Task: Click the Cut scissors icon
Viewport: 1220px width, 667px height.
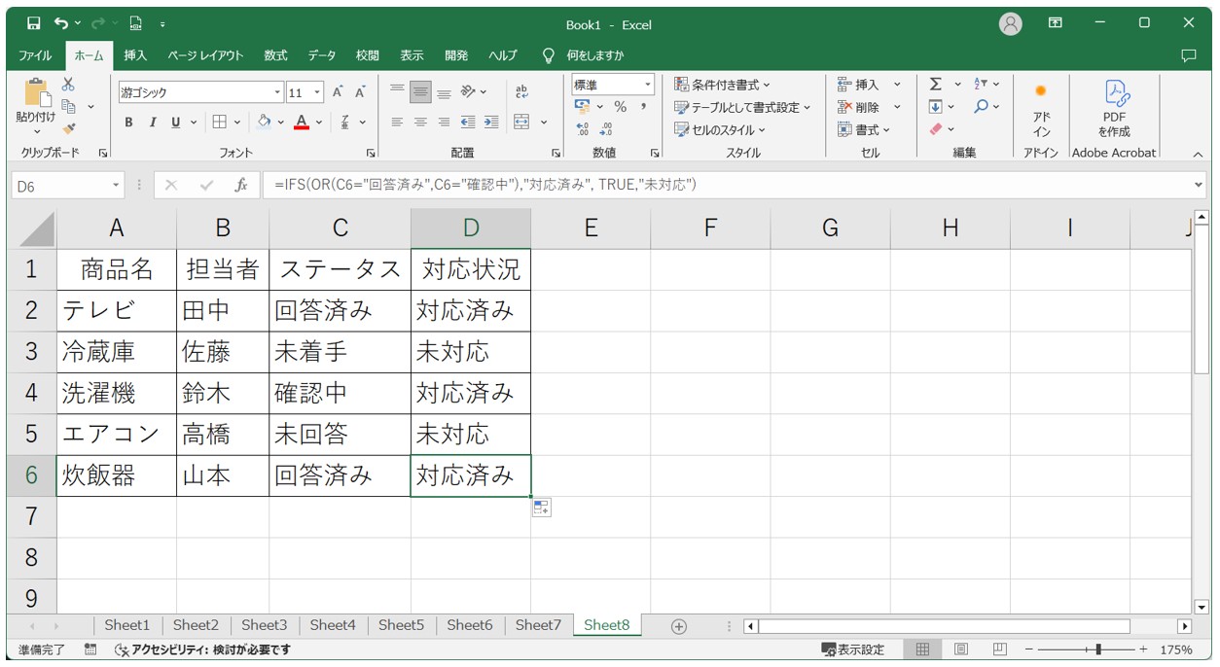Action: click(69, 85)
